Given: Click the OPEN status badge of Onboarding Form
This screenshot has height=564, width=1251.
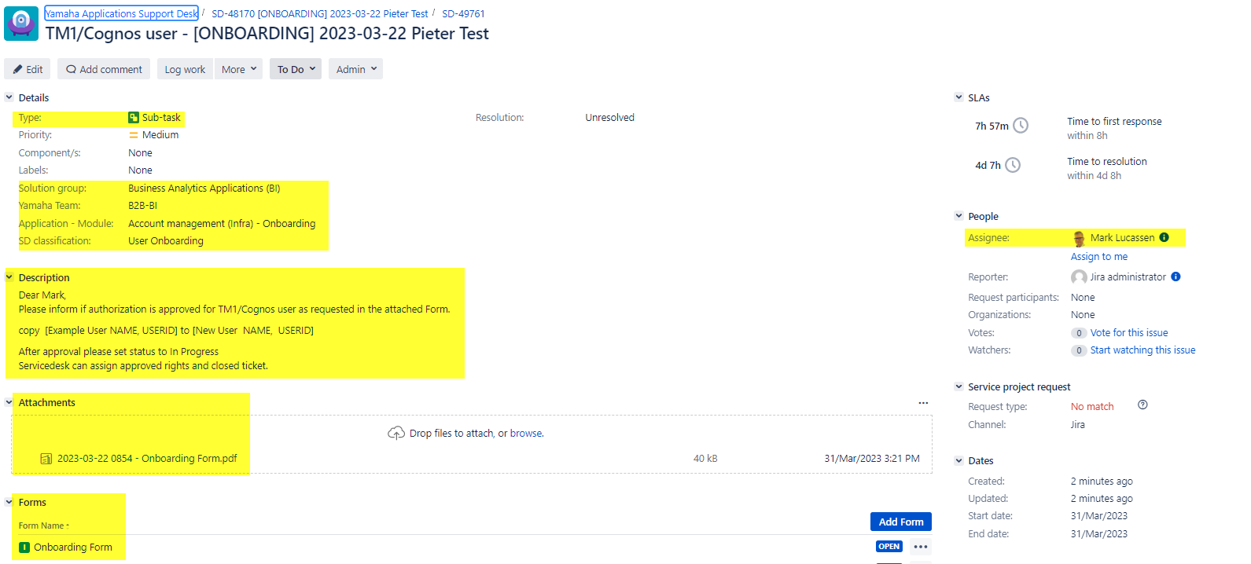Looking at the screenshot, I should pyautogui.click(x=889, y=547).
